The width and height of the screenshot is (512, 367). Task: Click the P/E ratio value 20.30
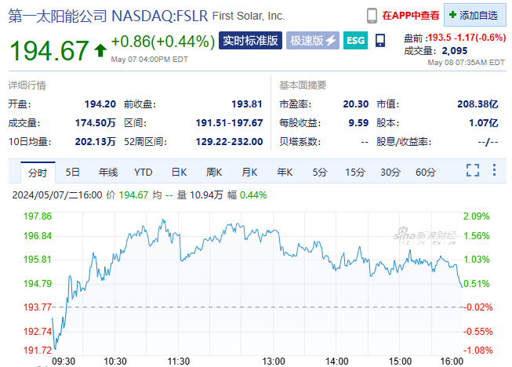click(356, 104)
